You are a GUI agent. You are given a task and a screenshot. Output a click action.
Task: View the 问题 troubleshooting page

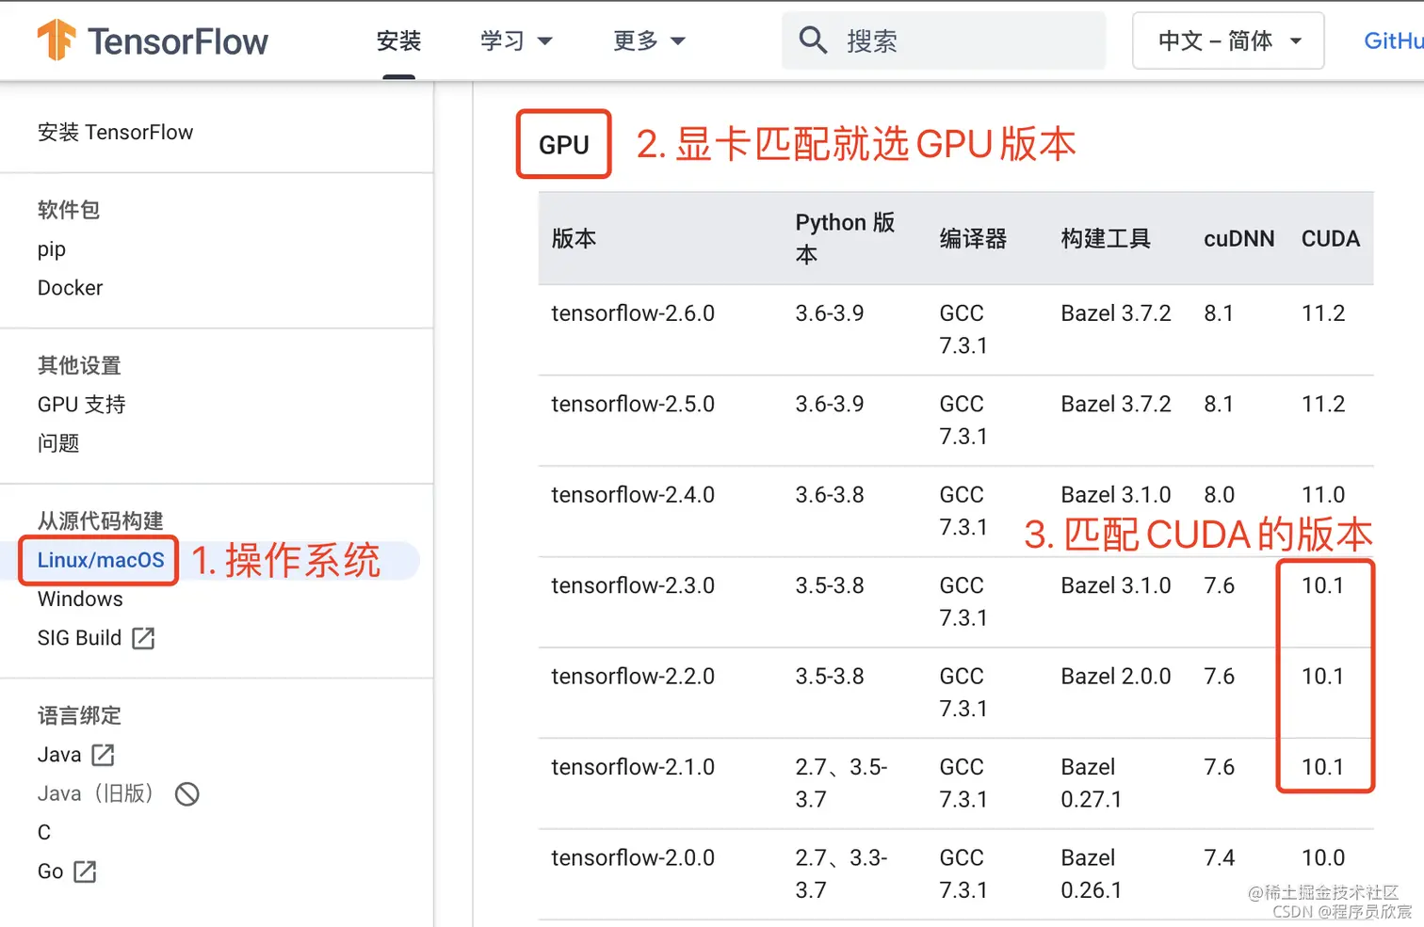click(x=58, y=442)
